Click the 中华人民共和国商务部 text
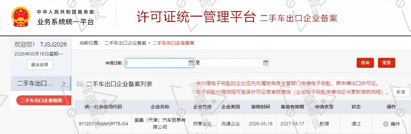 click(65, 12)
